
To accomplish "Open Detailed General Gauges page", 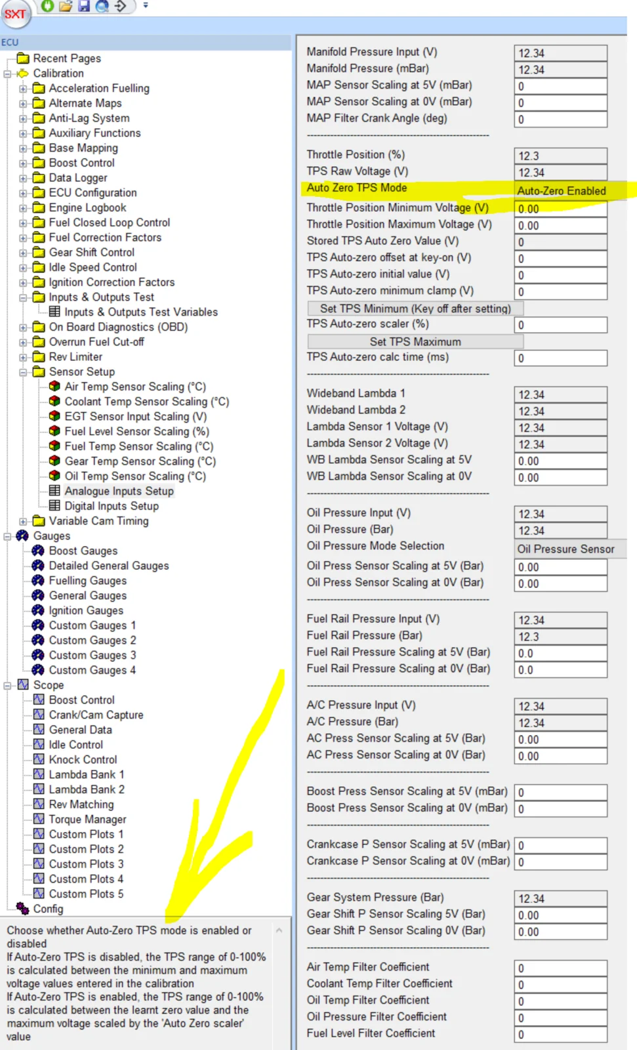I will [109, 566].
